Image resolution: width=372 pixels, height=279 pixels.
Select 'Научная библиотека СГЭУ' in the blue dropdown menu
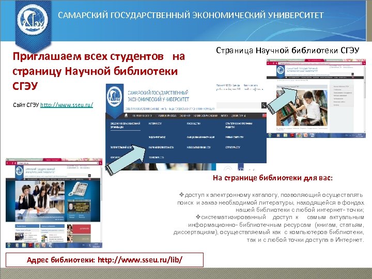point(161,147)
